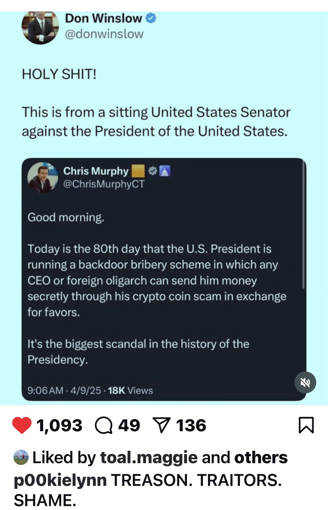Open toal.maggie's profile from likes
Viewport: 328px width, 510px height.
point(149,457)
